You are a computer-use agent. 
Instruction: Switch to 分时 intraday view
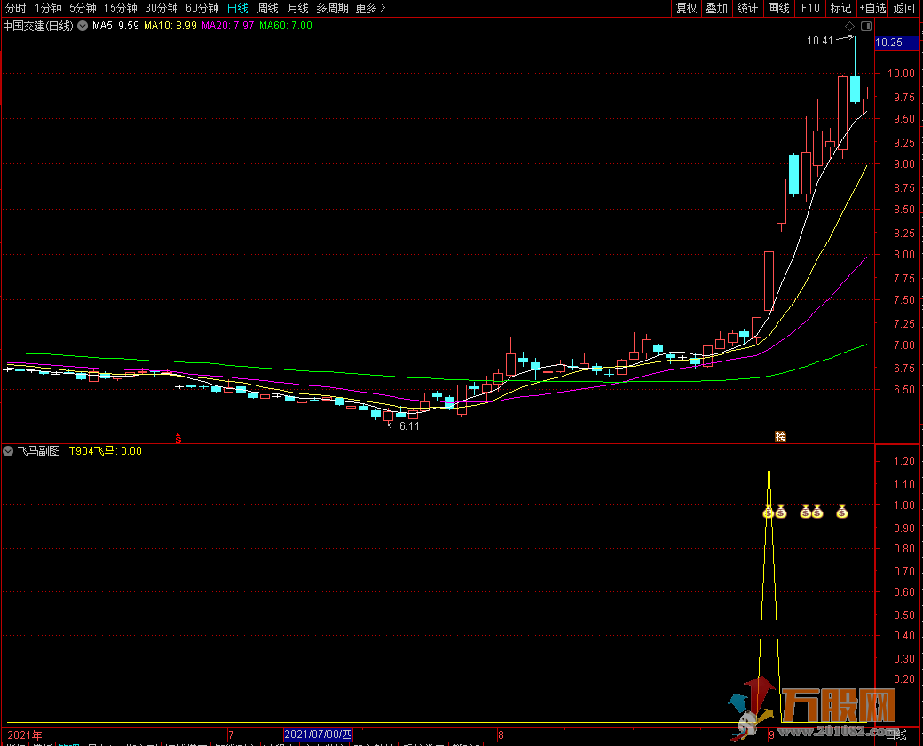tap(16, 8)
